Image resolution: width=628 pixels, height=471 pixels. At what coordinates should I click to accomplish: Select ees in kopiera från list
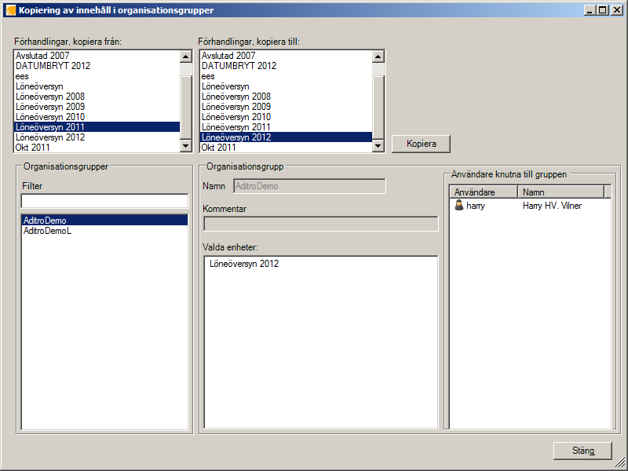point(97,76)
